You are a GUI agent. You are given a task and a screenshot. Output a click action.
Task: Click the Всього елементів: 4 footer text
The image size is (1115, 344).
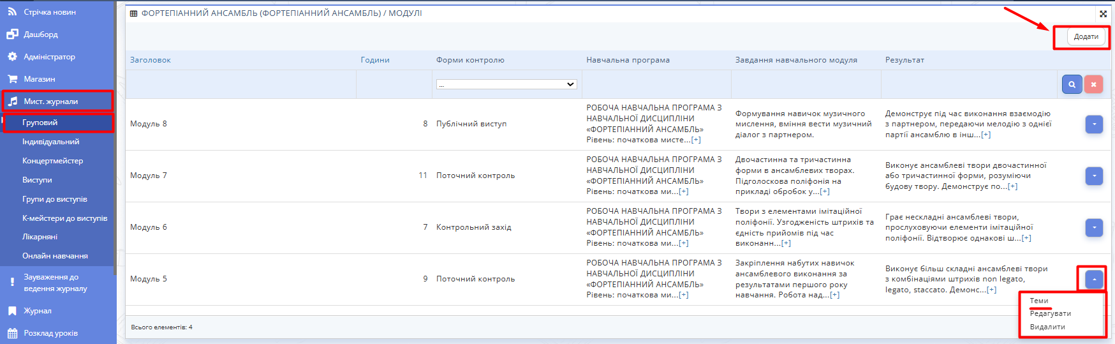161,327
